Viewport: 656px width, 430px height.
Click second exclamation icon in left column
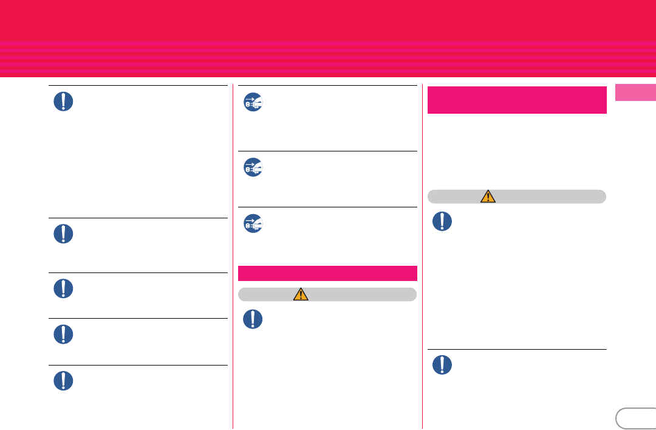[63, 234]
